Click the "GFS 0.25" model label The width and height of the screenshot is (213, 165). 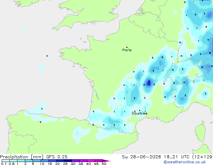[x=57, y=157]
